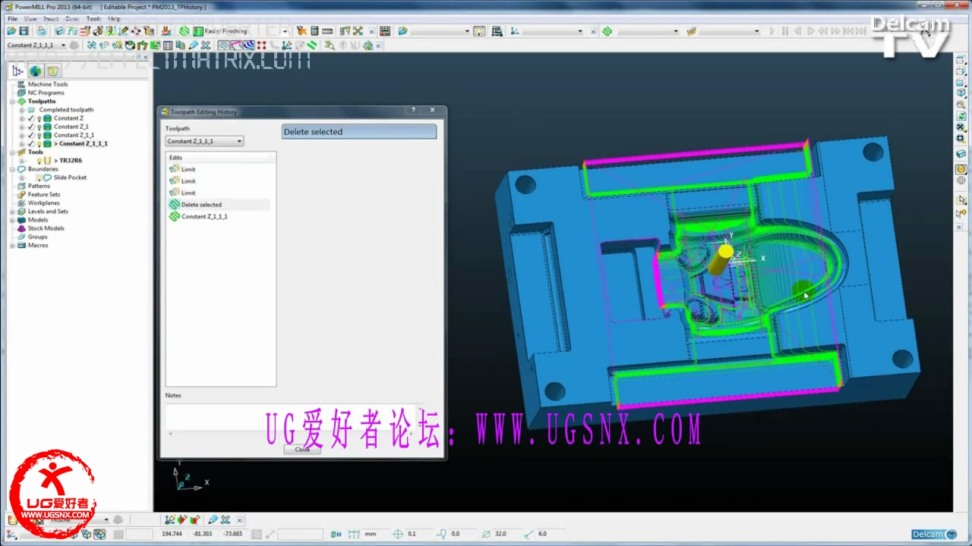972x546 pixels.
Task: Expand the Levels and Sets node
Action: pos(13,212)
